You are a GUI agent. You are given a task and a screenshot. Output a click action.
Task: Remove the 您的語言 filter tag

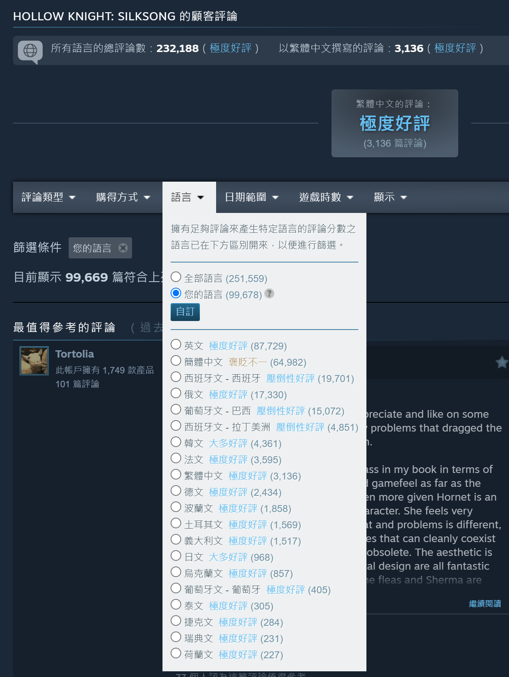[x=123, y=248]
